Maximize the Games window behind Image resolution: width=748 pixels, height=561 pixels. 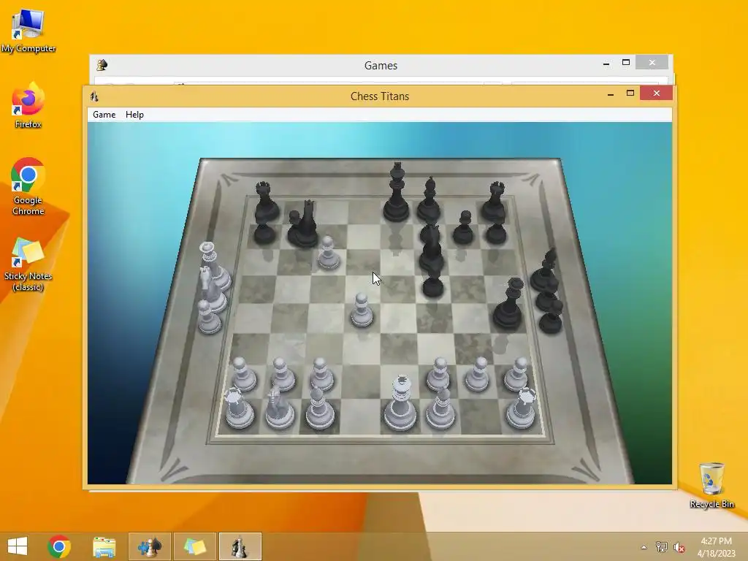tap(626, 63)
